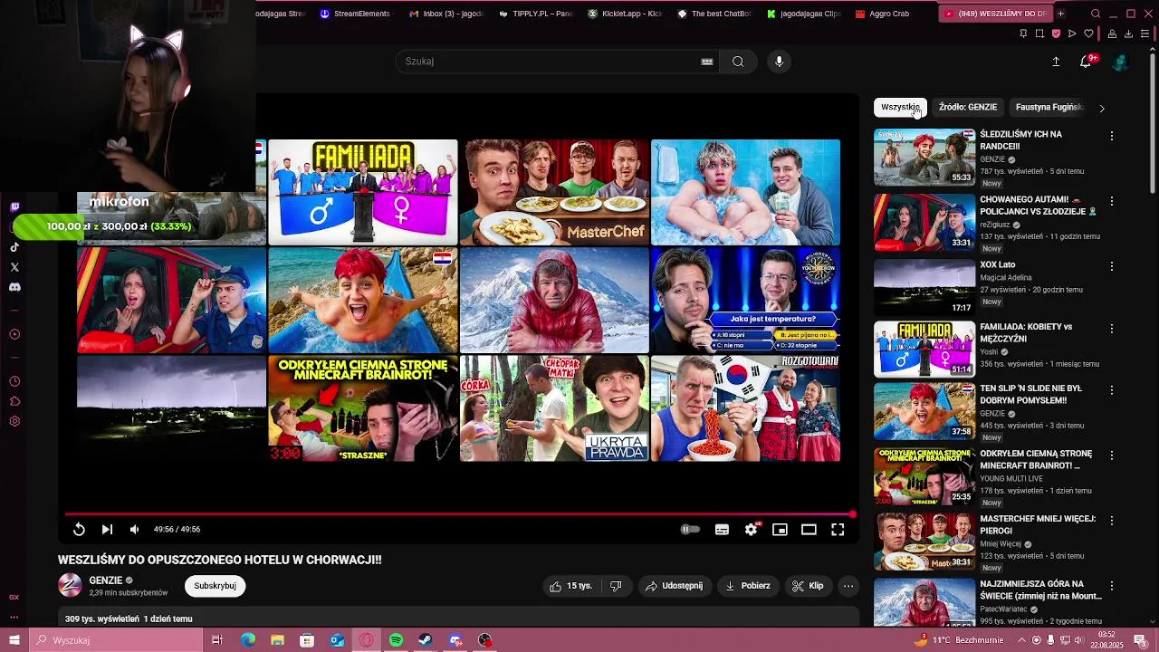Toggle theater mode view
The width and height of the screenshot is (1159, 652).
[809, 530]
